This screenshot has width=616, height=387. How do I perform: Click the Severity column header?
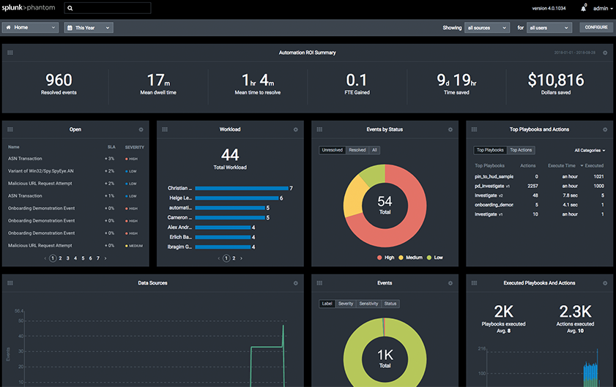[134, 147]
